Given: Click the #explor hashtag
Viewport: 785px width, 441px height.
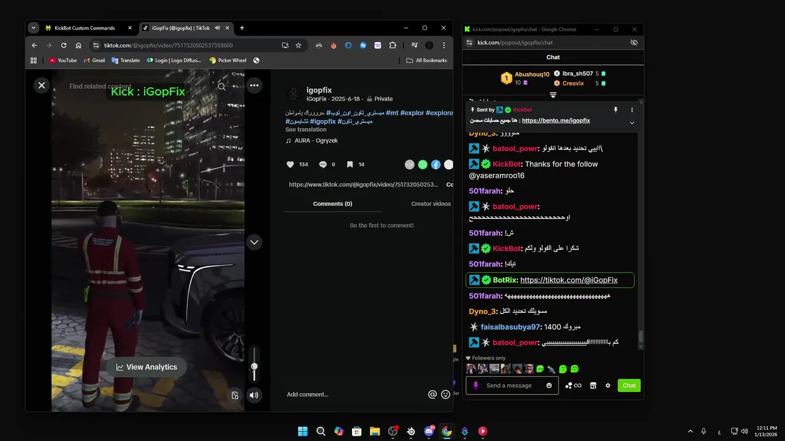Looking at the screenshot, I should [412, 113].
